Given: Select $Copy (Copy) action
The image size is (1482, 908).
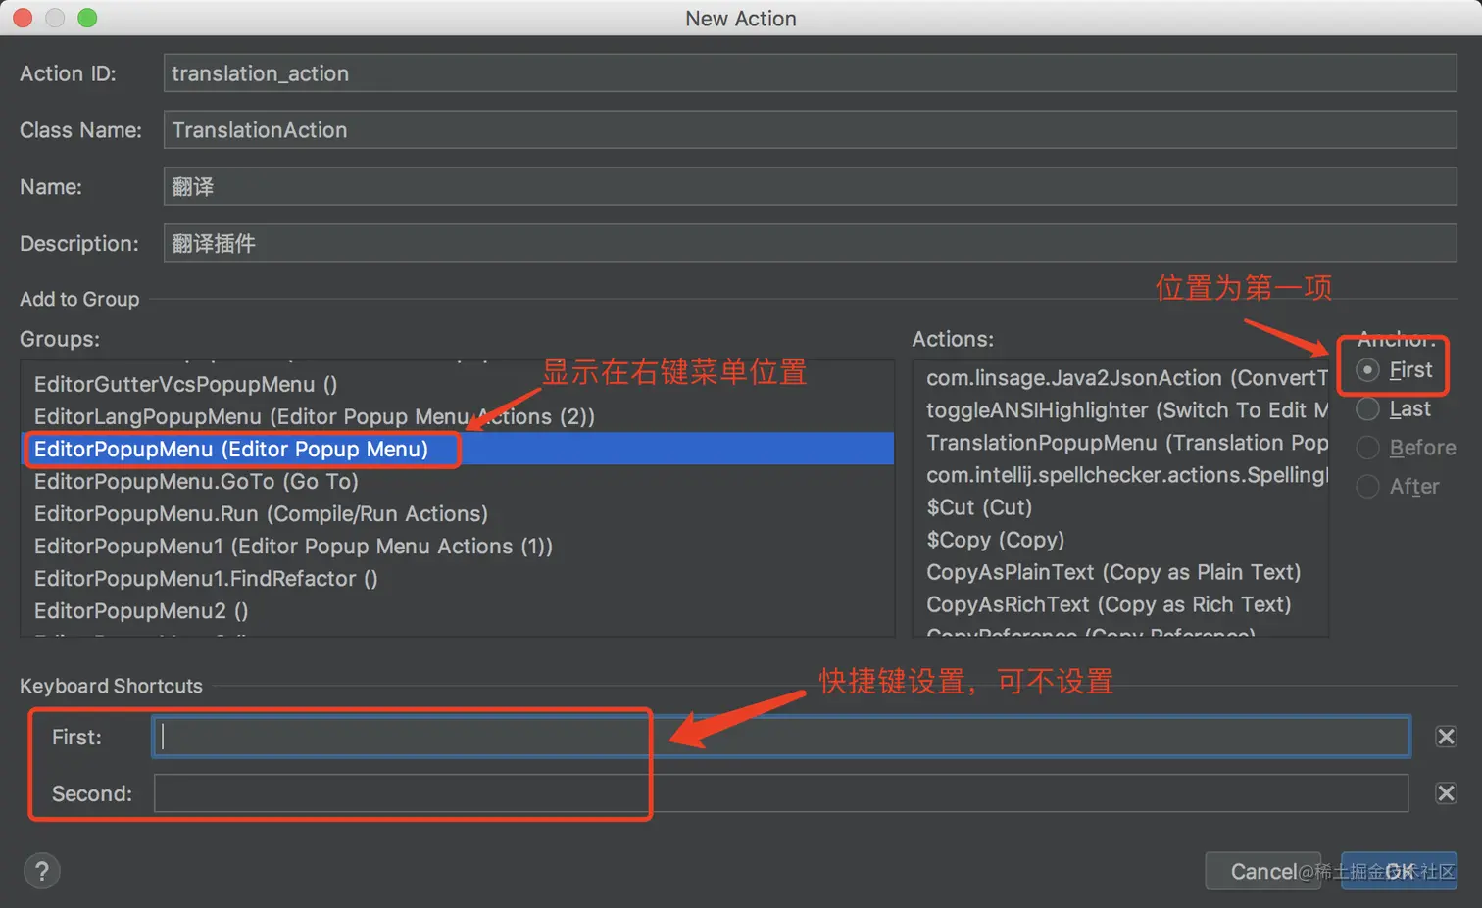Looking at the screenshot, I should (1120, 540).
